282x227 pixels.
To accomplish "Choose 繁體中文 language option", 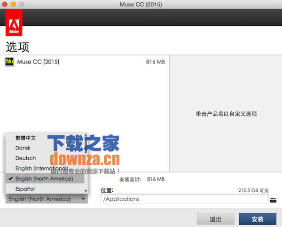I will pos(25,138).
